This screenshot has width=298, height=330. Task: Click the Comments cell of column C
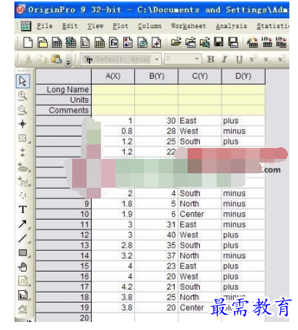[200, 110]
